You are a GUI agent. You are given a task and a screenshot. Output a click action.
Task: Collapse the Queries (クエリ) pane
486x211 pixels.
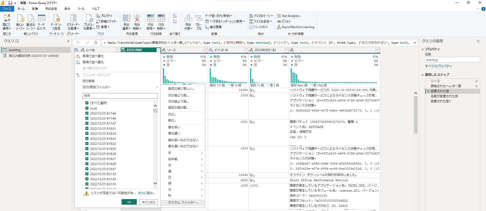tap(68, 41)
